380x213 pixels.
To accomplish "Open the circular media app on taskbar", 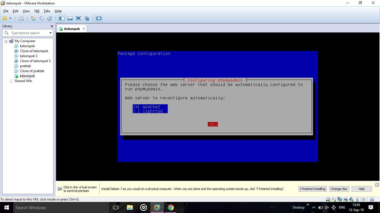I will pyautogui.click(x=144, y=207).
